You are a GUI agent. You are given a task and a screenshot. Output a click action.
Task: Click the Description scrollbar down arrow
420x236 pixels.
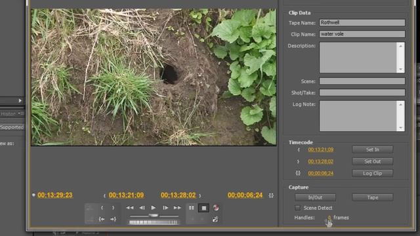point(401,69)
